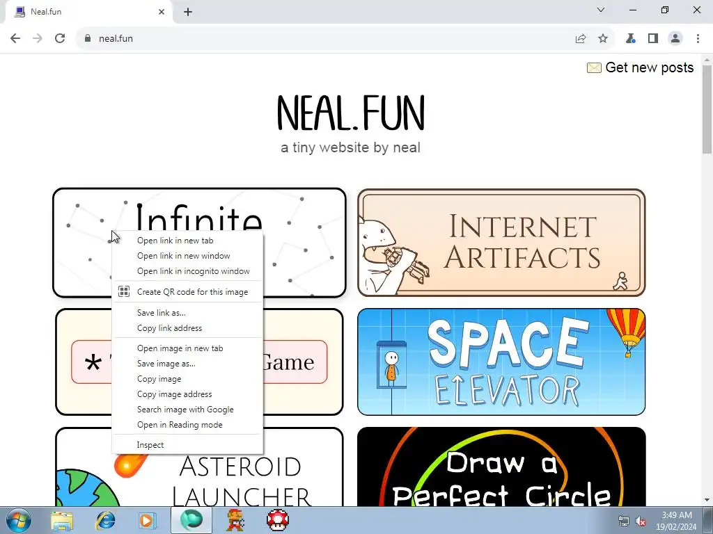
Task: Choose Copy link address
Action: click(187, 328)
